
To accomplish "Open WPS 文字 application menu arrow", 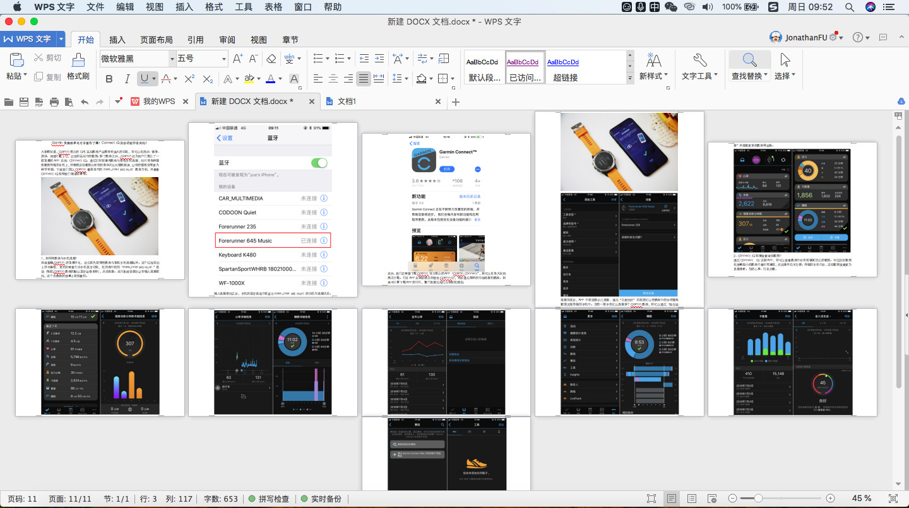I will click(x=61, y=39).
